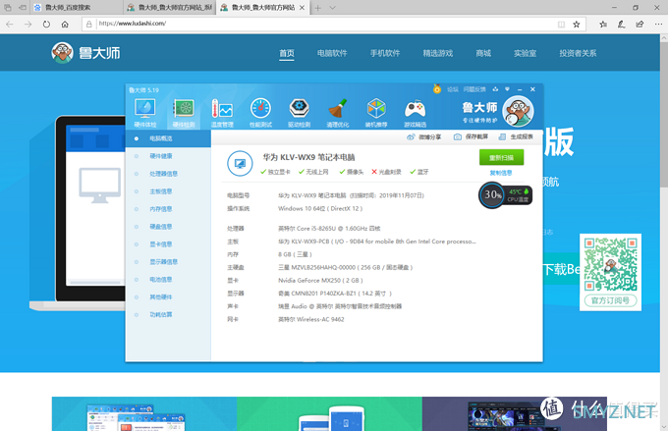Select 电脑概览 in the app sidebar
668x431 pixels.
[x=168, y=138]
